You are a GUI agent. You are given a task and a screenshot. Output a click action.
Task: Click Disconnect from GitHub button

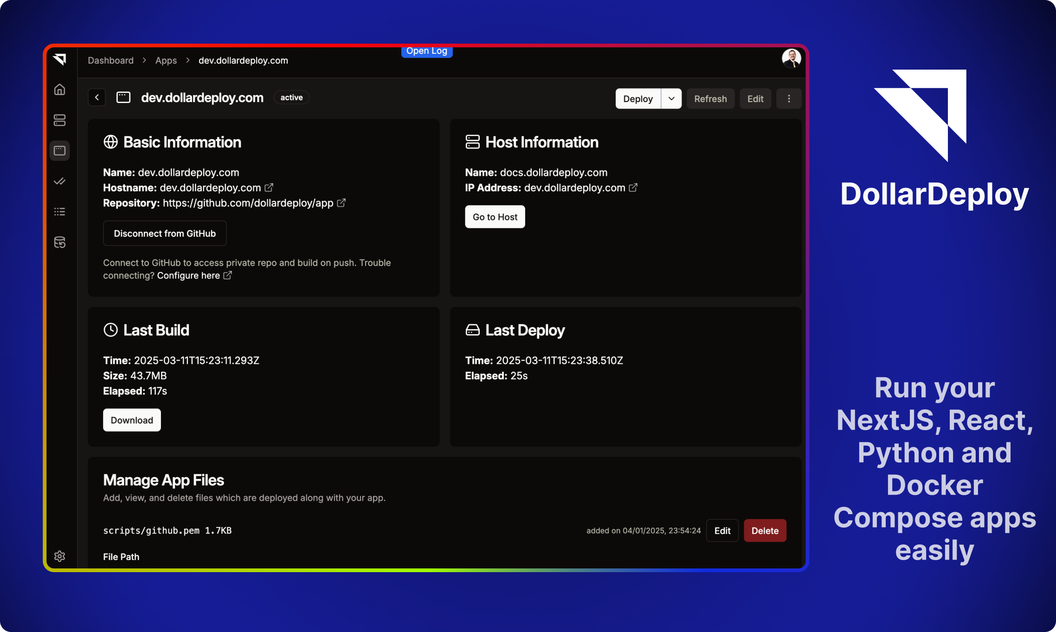165,233
